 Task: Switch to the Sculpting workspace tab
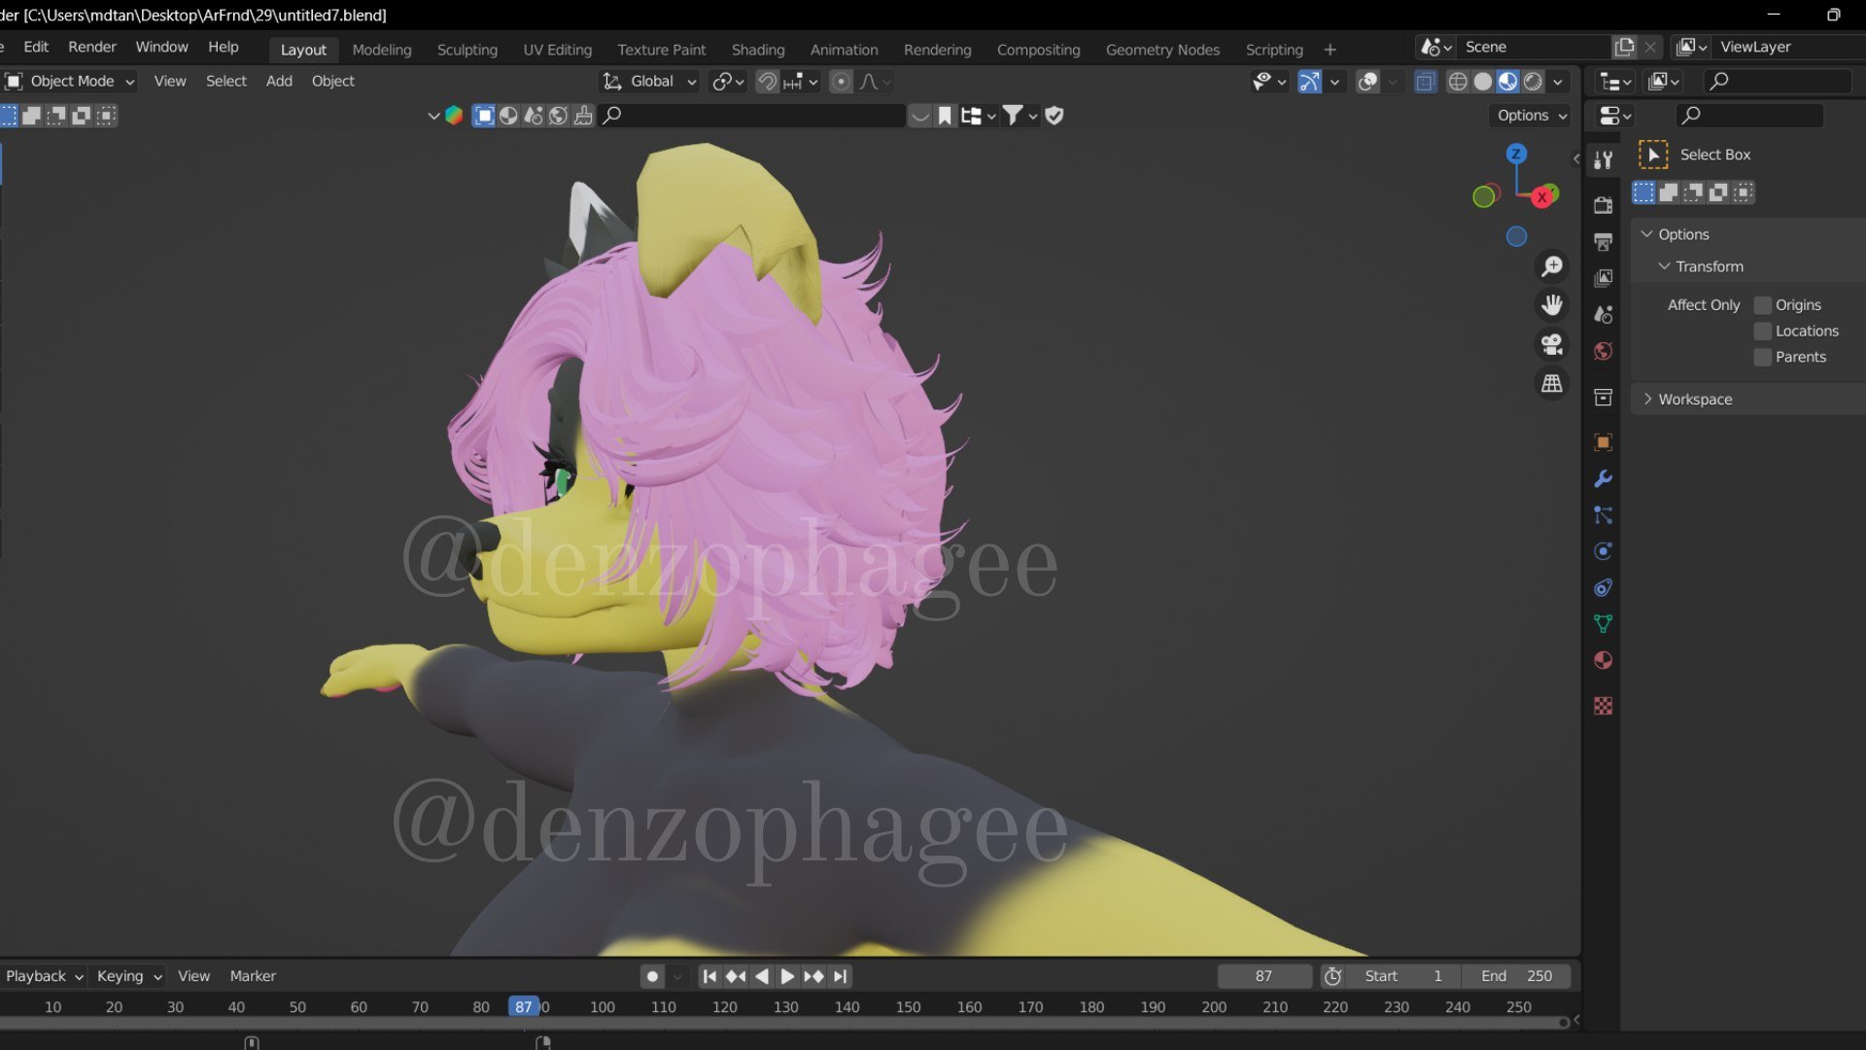(x=466, y=50)
